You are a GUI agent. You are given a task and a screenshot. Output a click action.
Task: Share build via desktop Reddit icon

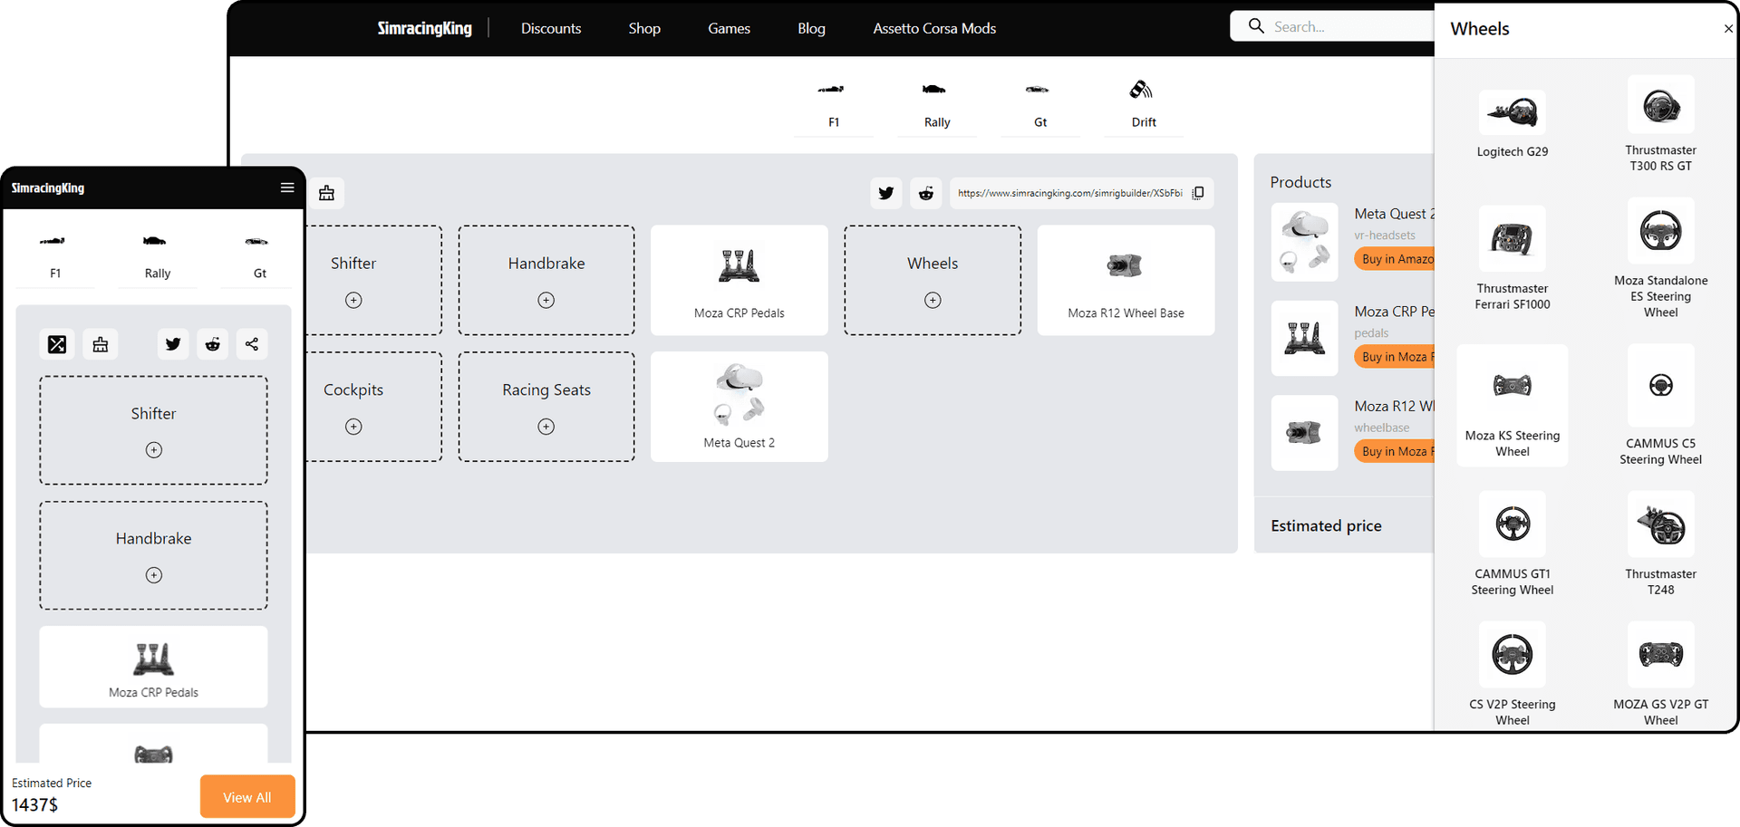tap(925, 193)
